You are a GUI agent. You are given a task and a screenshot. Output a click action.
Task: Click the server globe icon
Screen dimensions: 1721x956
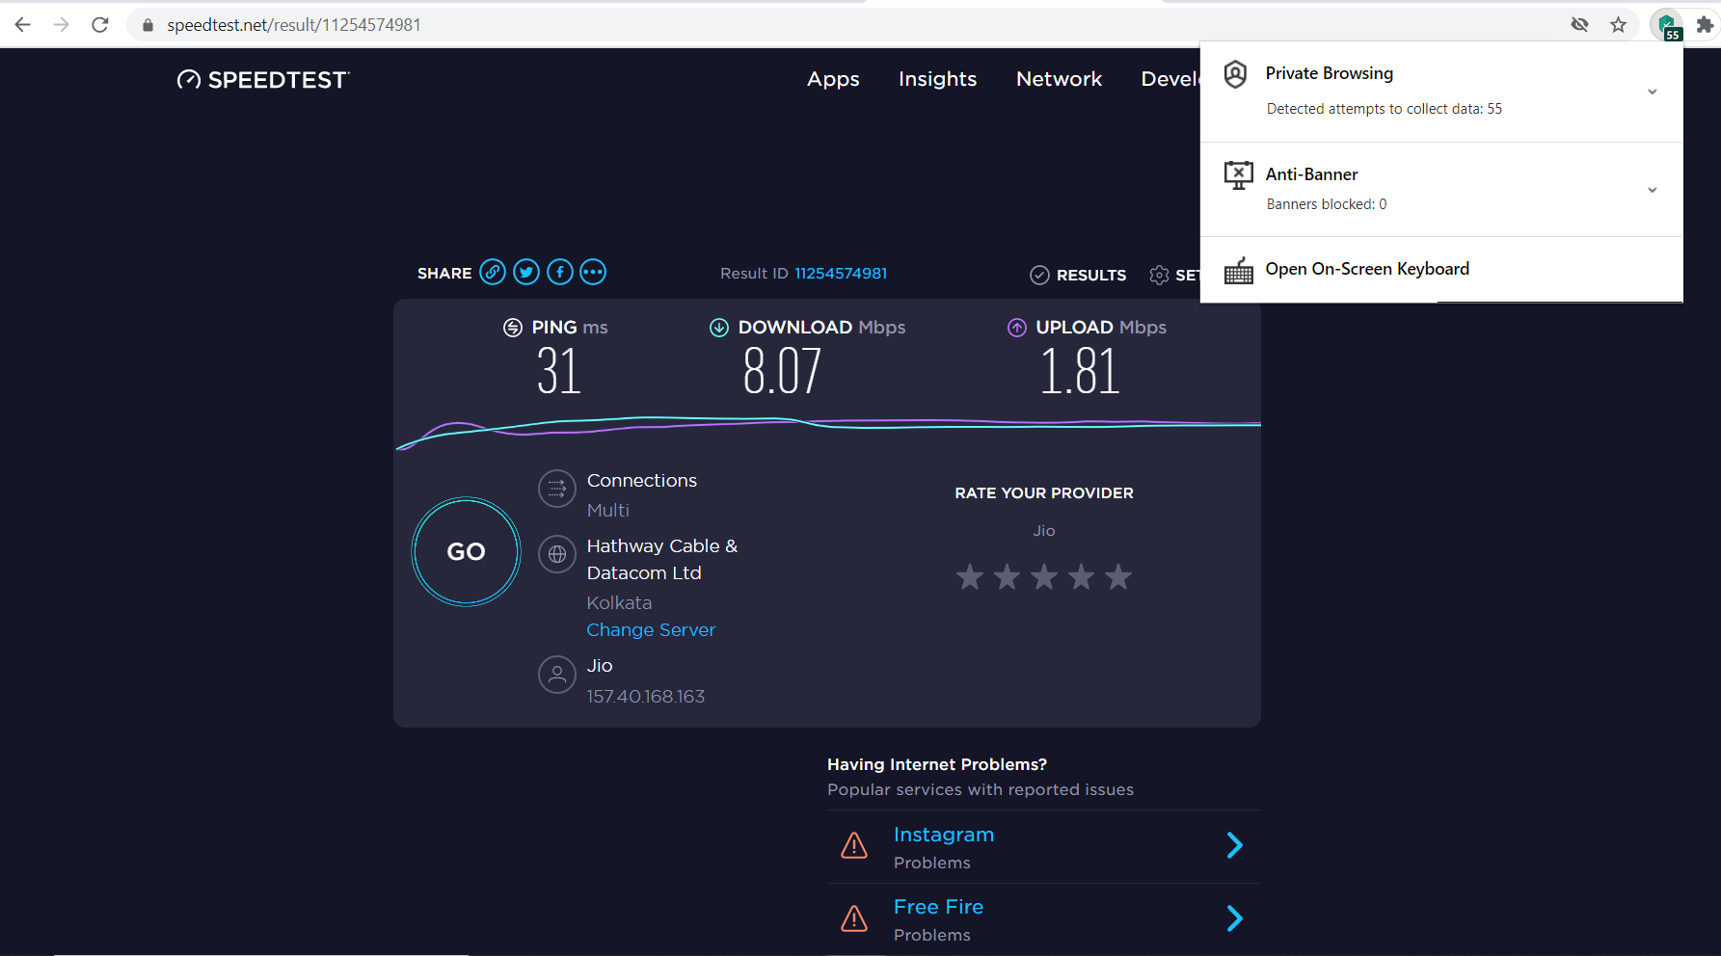pyautogui.click(x=557, y=555)
